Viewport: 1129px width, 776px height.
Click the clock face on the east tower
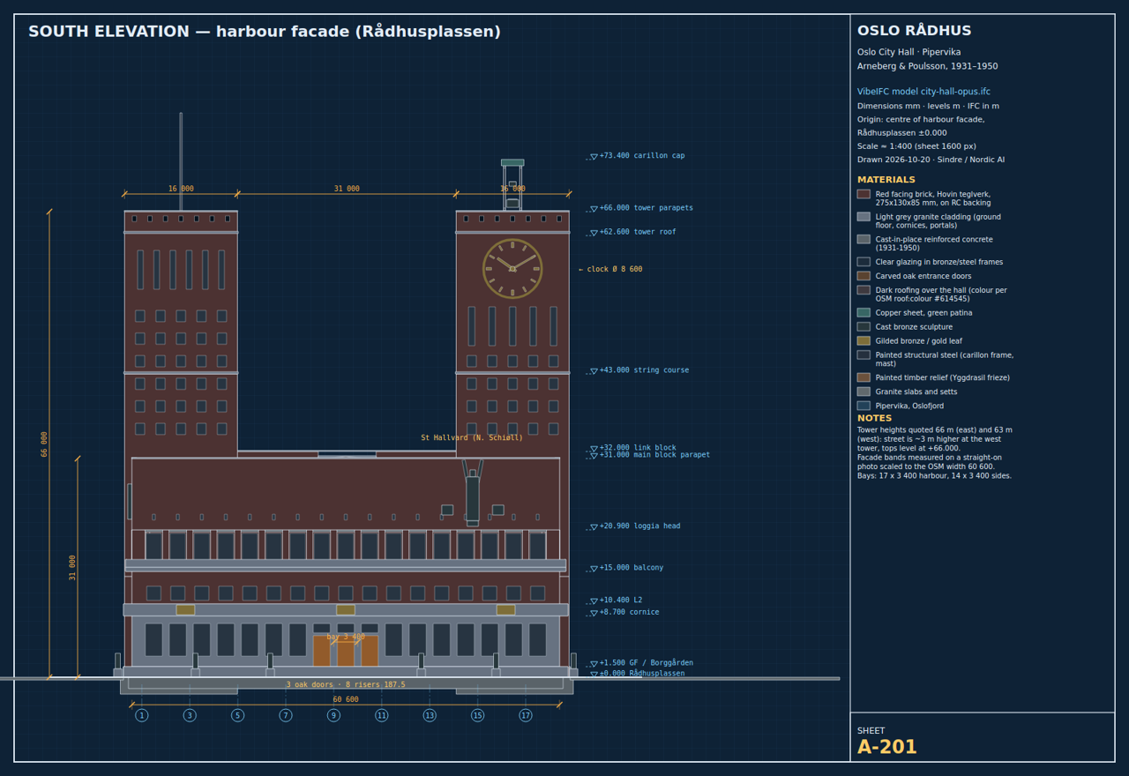[x=512, y=269]
